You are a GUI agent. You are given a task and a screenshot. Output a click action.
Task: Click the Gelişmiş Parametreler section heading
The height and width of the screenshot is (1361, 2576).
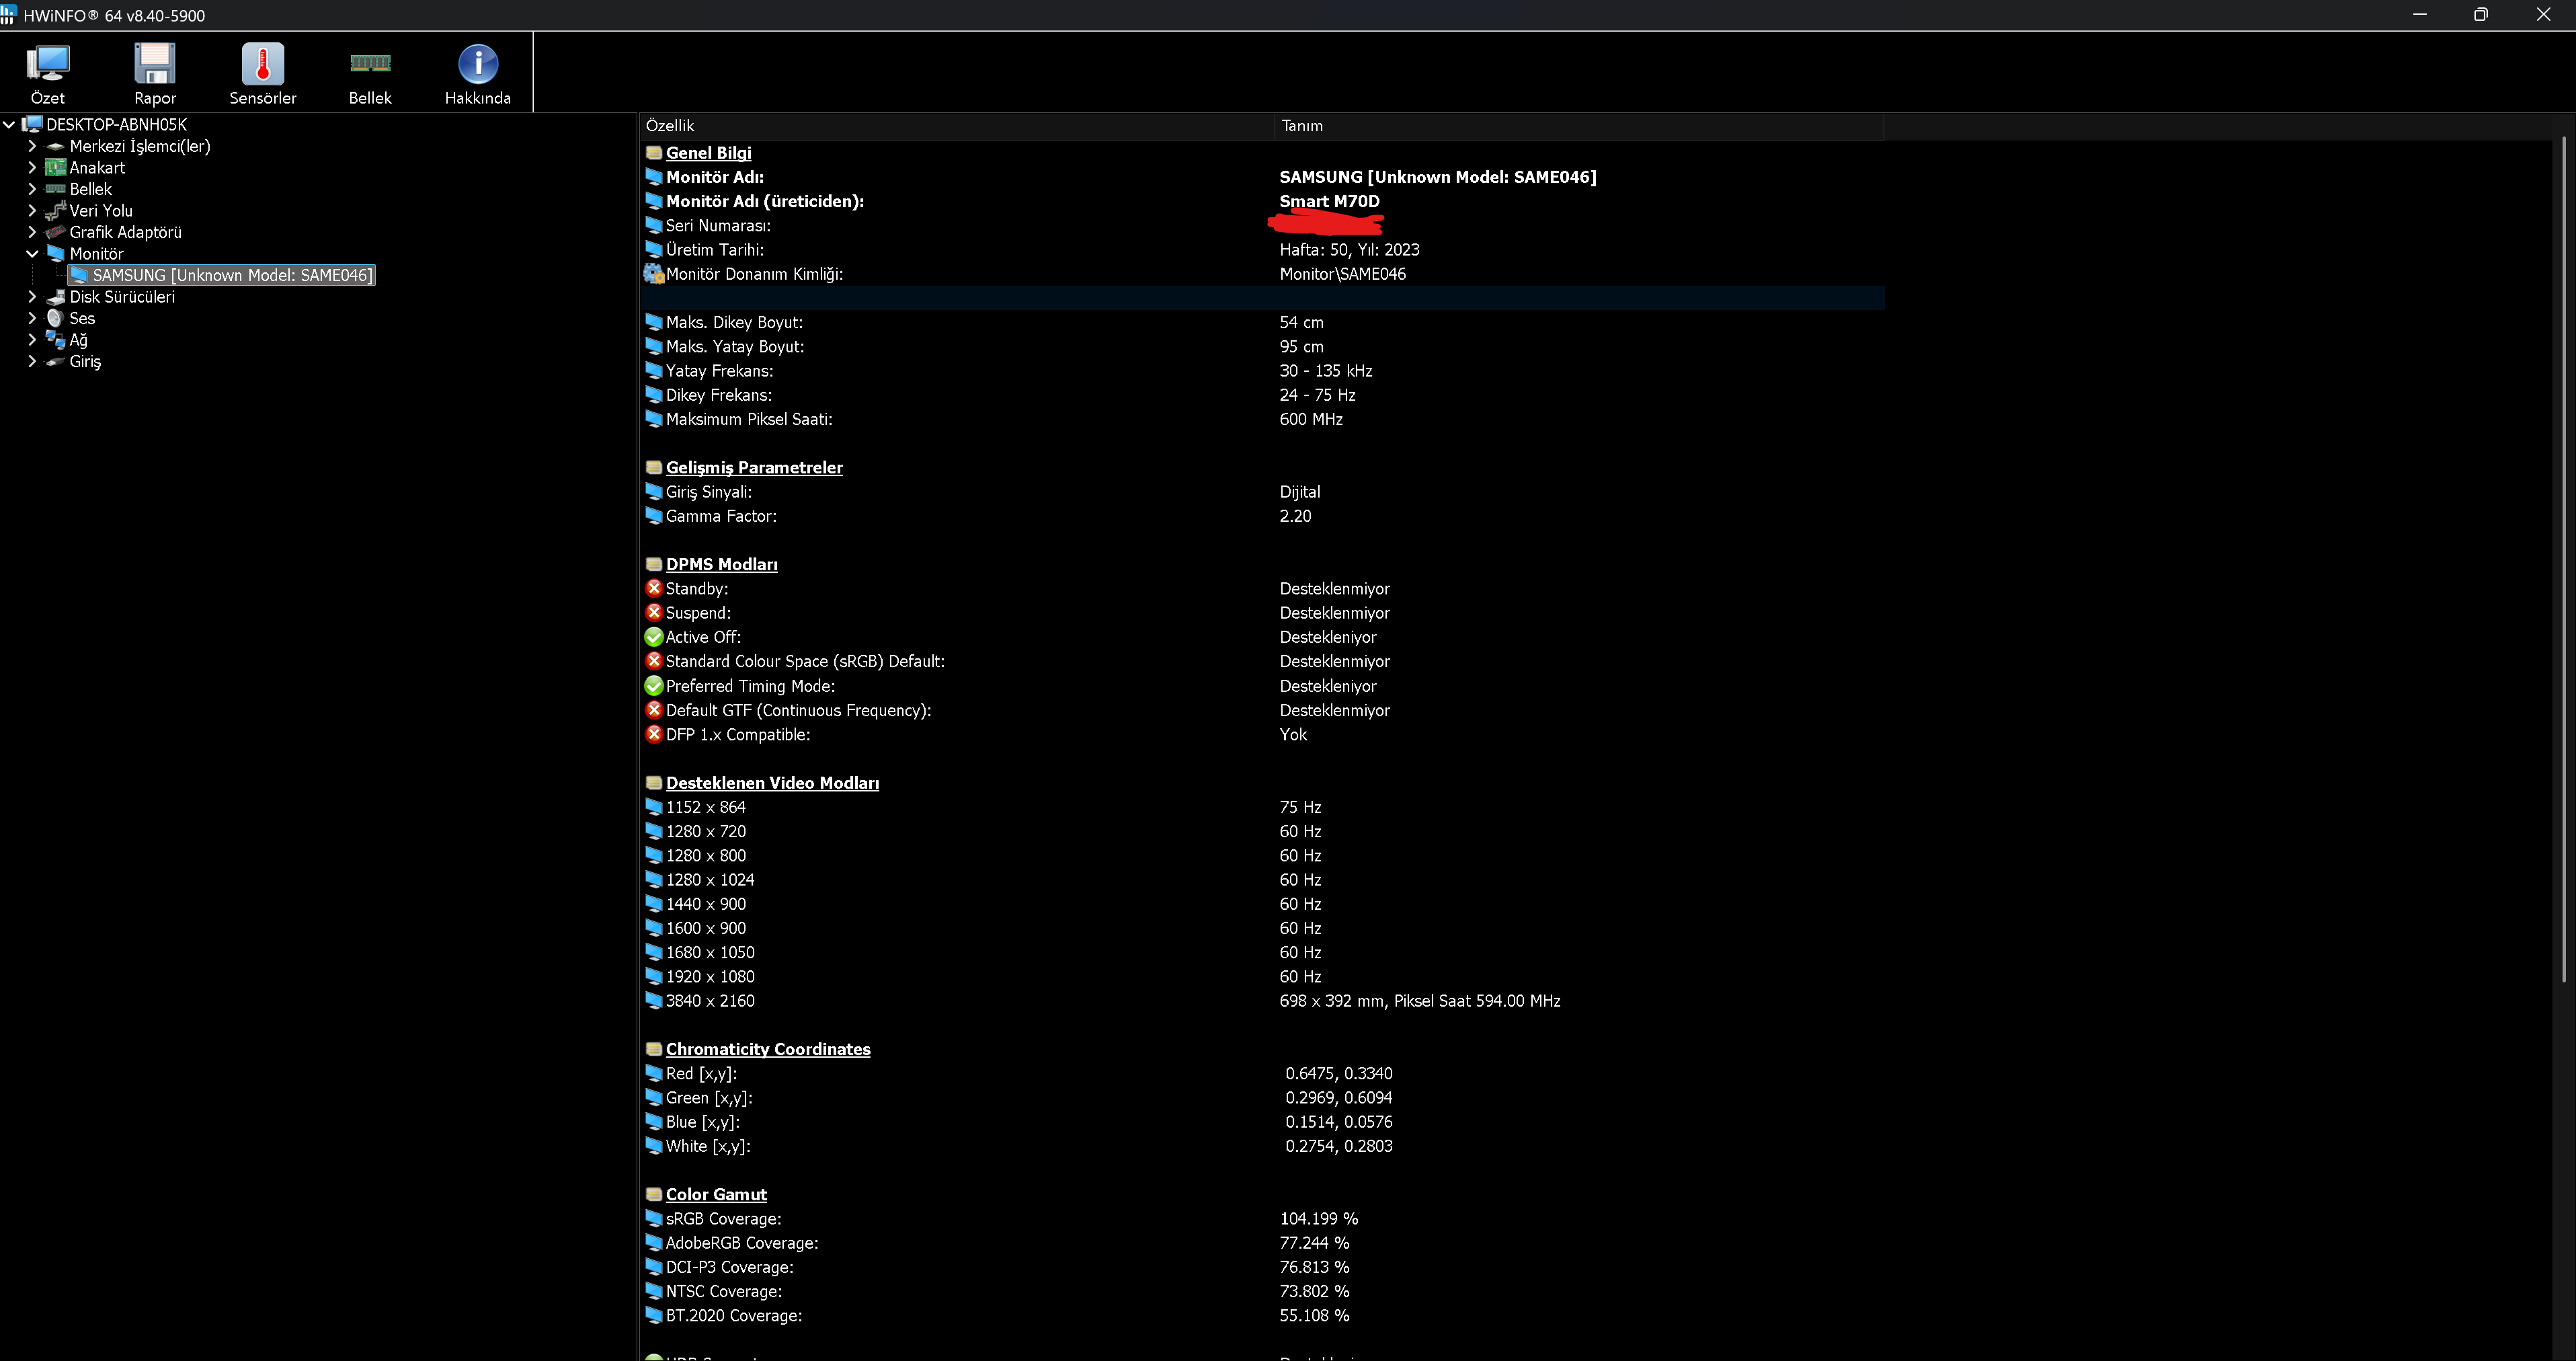[754, 467]
